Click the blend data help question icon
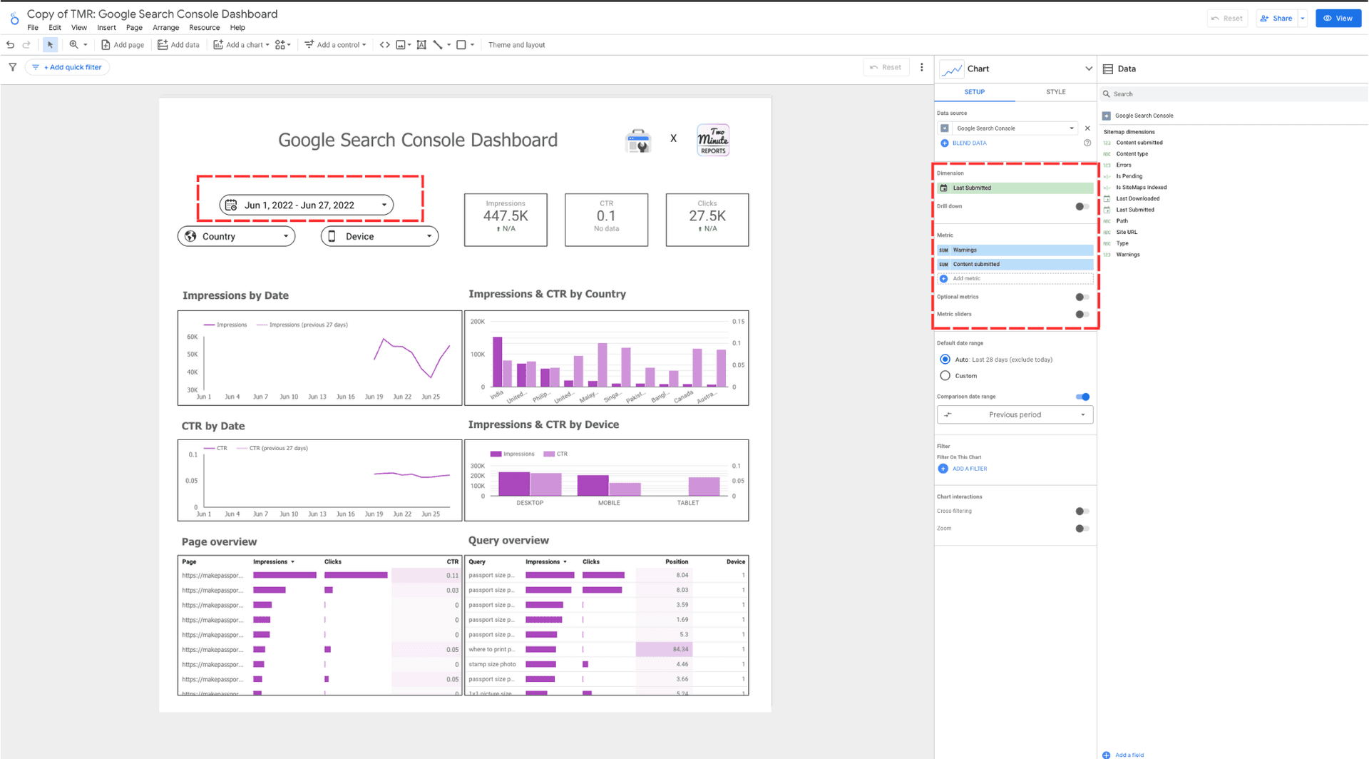This screenshot has height=759, width=1369. (x=1087, y=143)
